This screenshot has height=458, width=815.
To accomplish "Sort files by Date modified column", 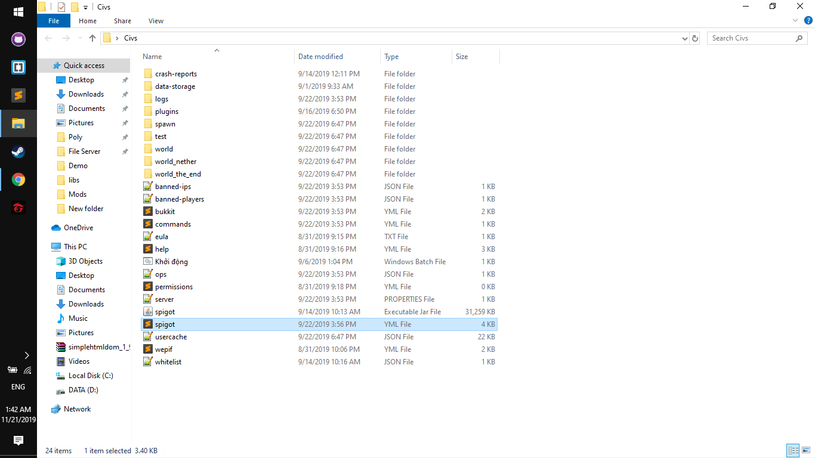I will [337, 57].
